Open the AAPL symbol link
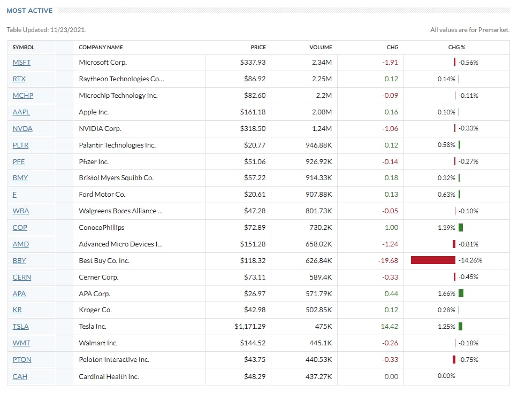 click(x=21, y=112)
